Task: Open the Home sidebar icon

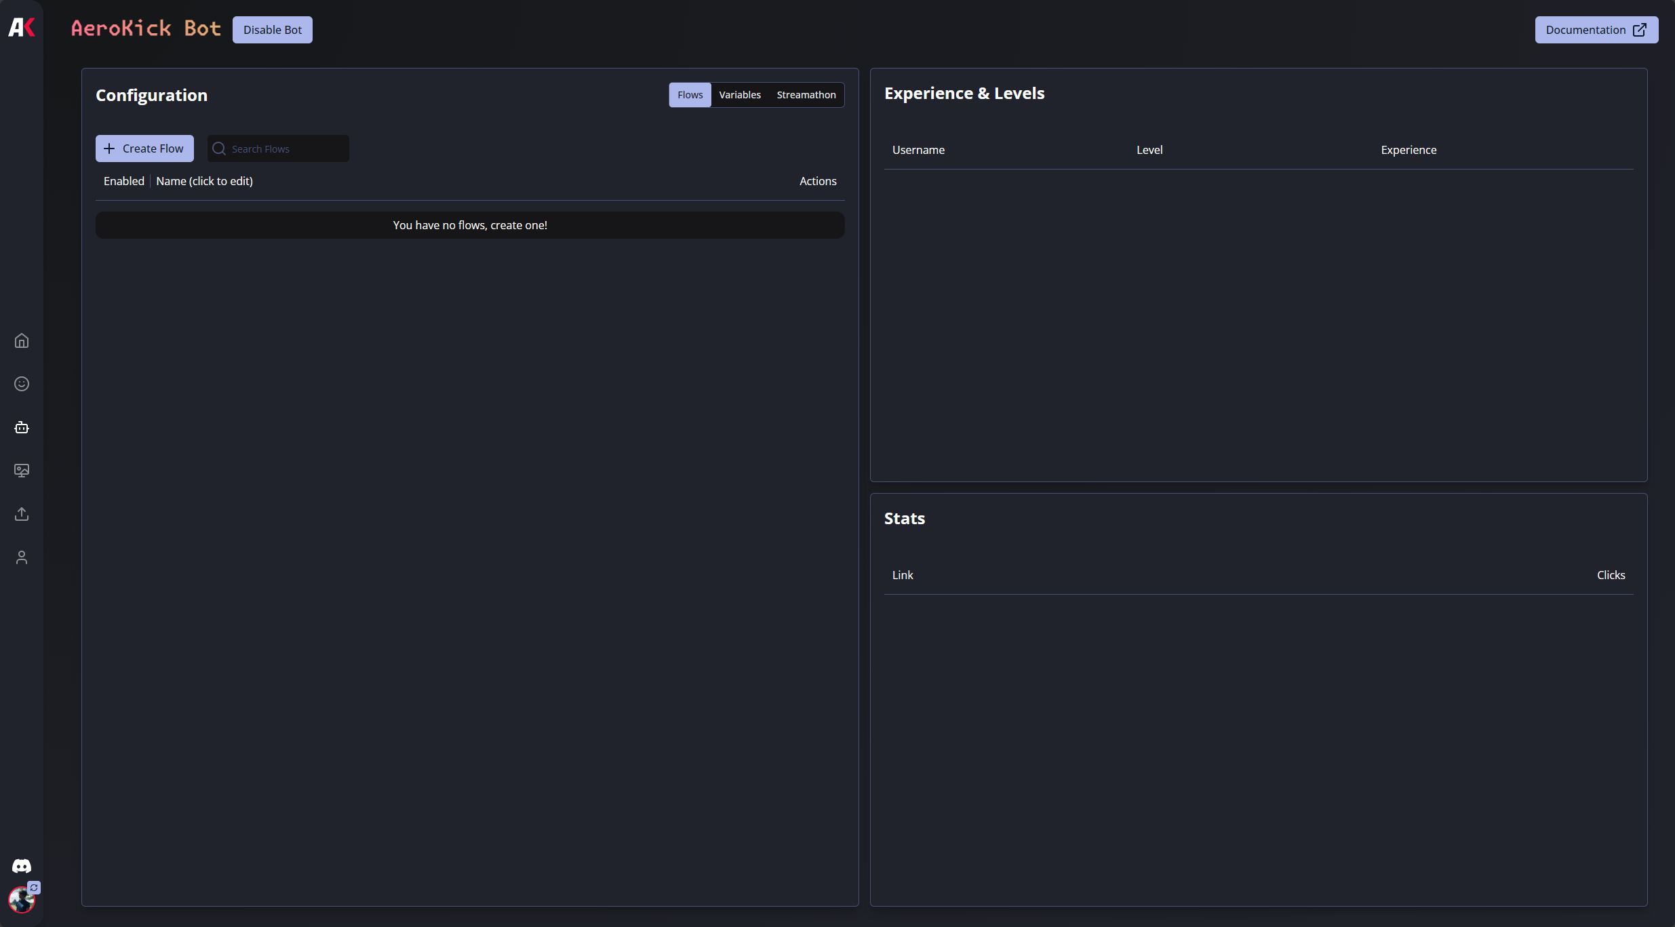Action: [22, 340]
